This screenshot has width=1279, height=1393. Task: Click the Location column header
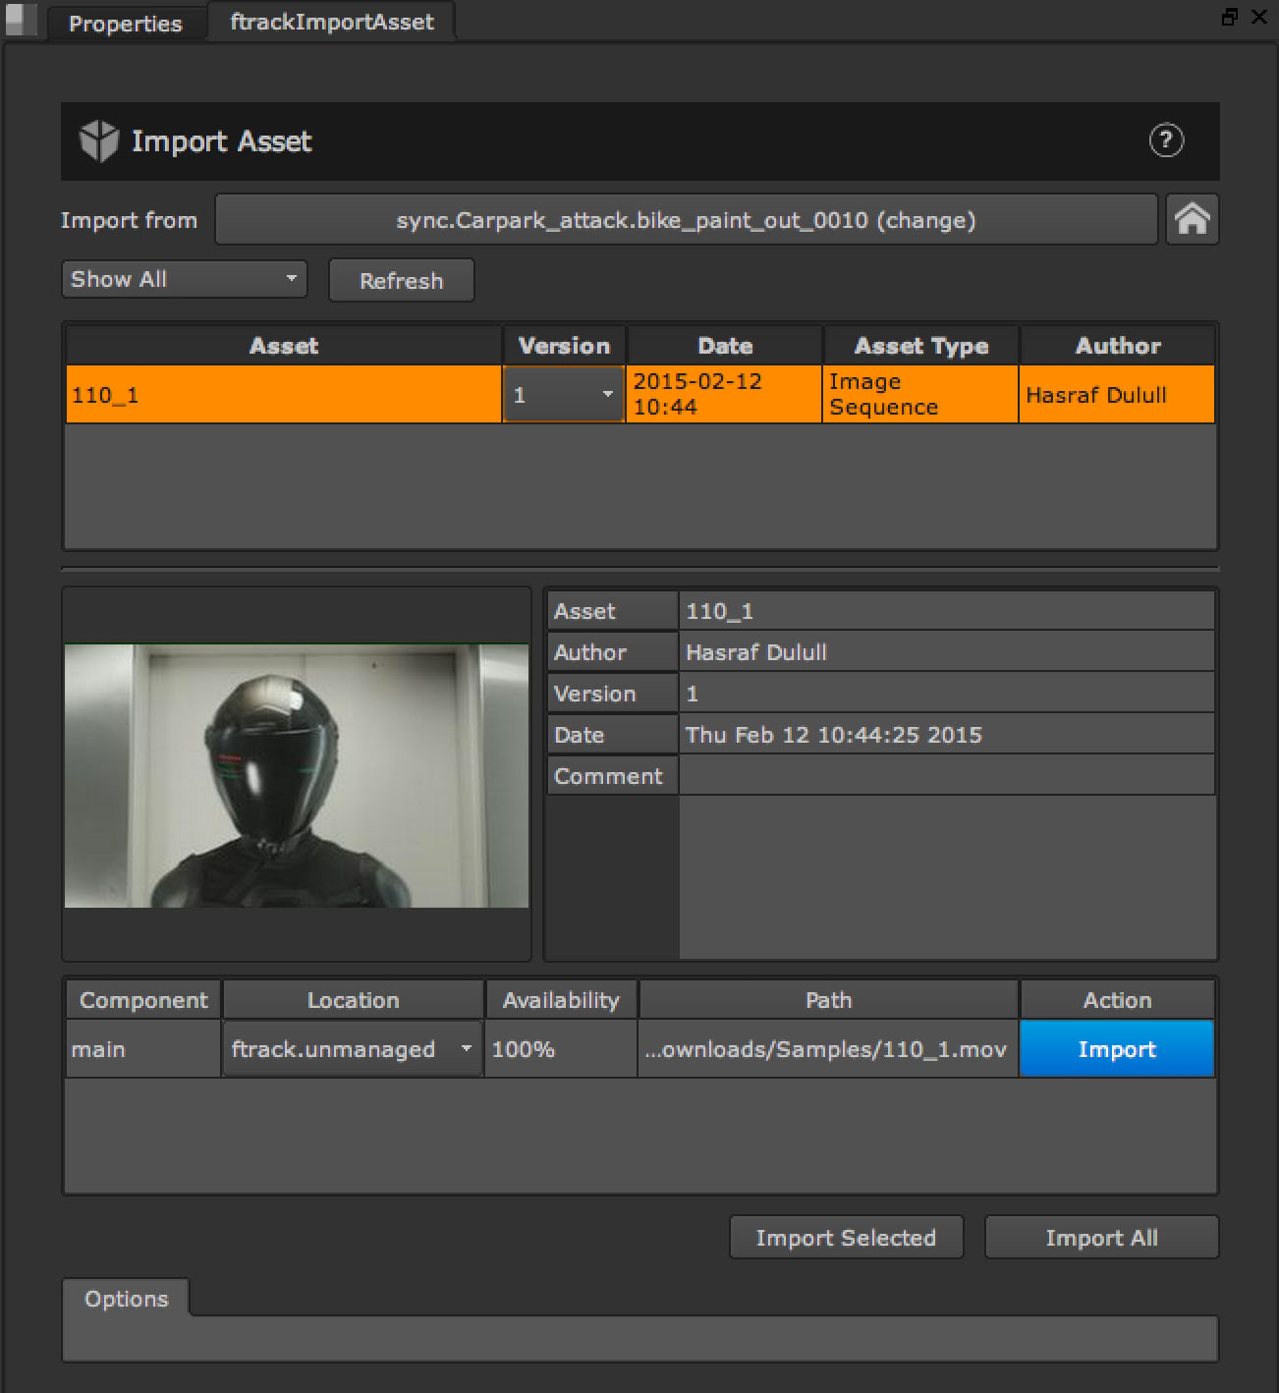coord(353,1000)
